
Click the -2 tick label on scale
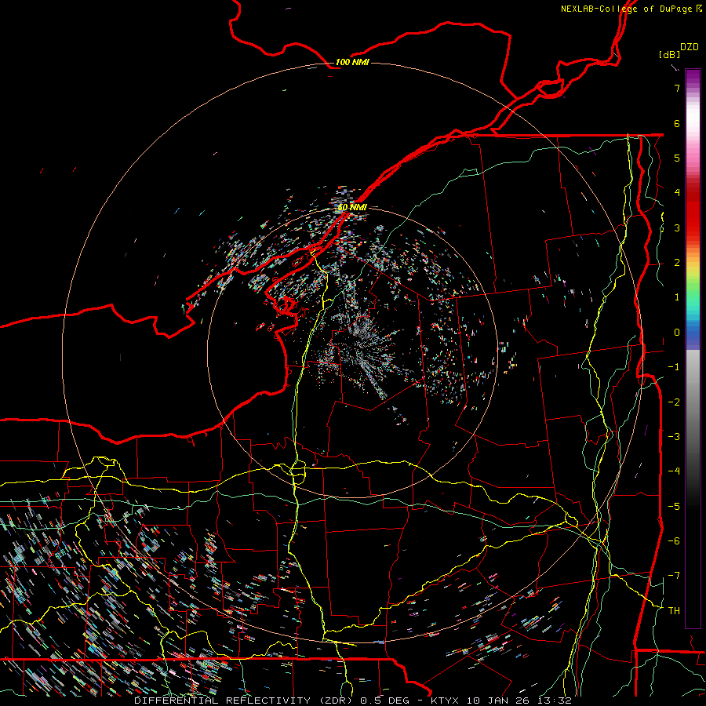pyautogui.click(x=674, y=402)
